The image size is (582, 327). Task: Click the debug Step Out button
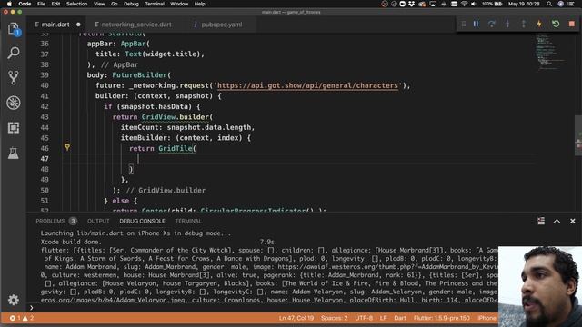coord(524,24)
